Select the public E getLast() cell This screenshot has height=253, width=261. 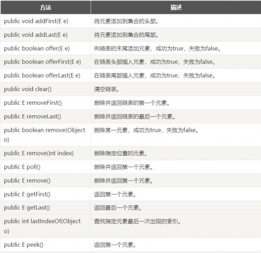[45, 207]
